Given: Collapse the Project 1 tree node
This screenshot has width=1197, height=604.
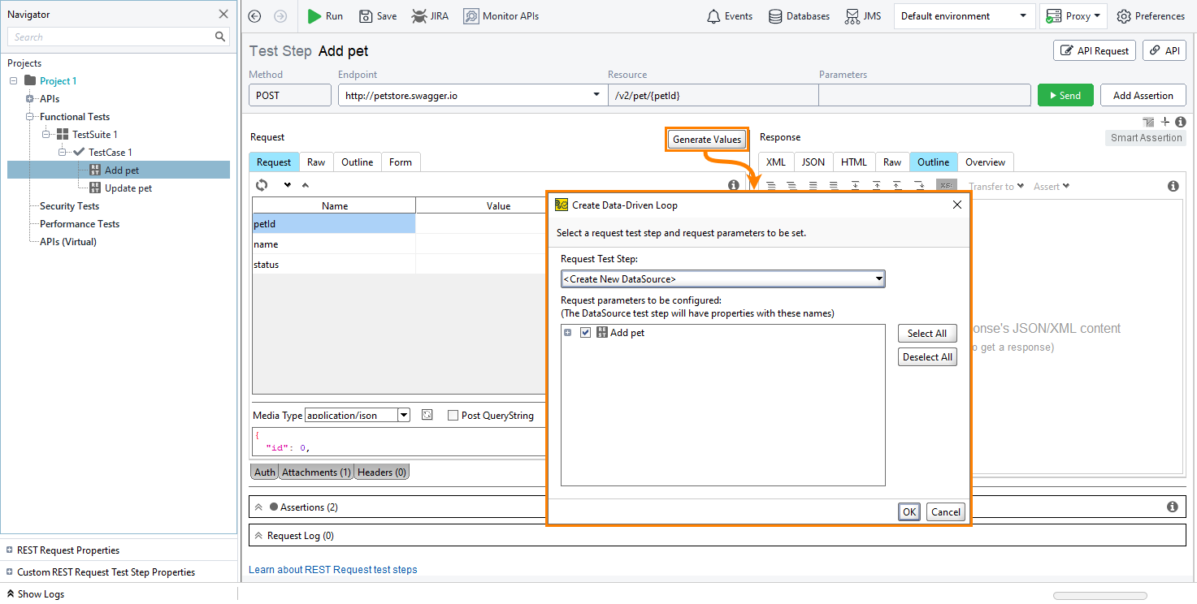Looking at the screenshot, I should pyautogui.click(x=13, y=80).
